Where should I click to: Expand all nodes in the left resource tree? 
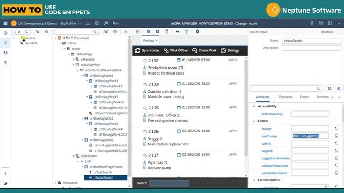38,32
